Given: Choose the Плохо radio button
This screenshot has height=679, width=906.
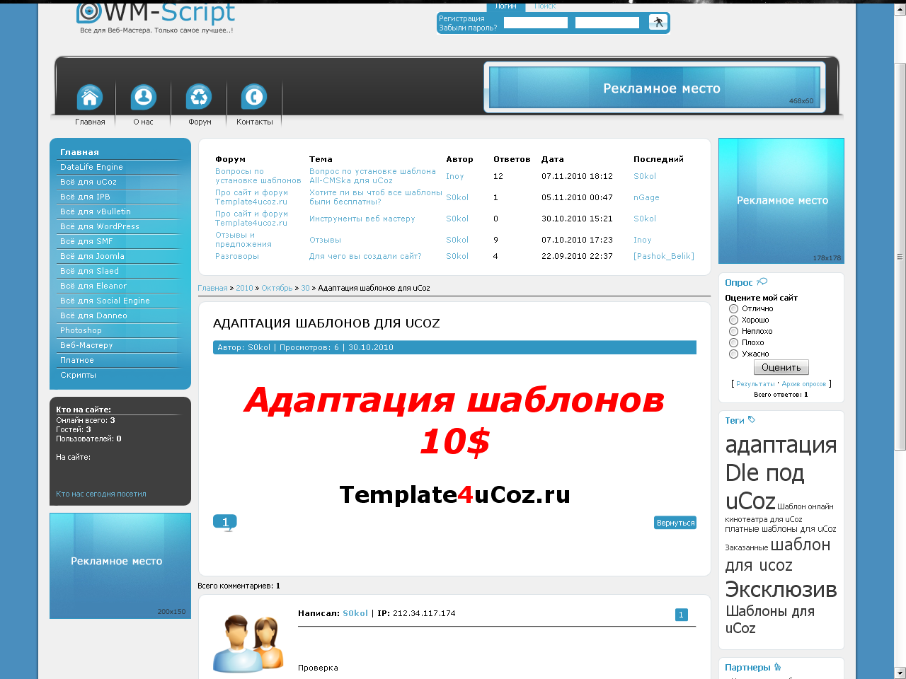Looking at the screenshot, I should 733,342.
